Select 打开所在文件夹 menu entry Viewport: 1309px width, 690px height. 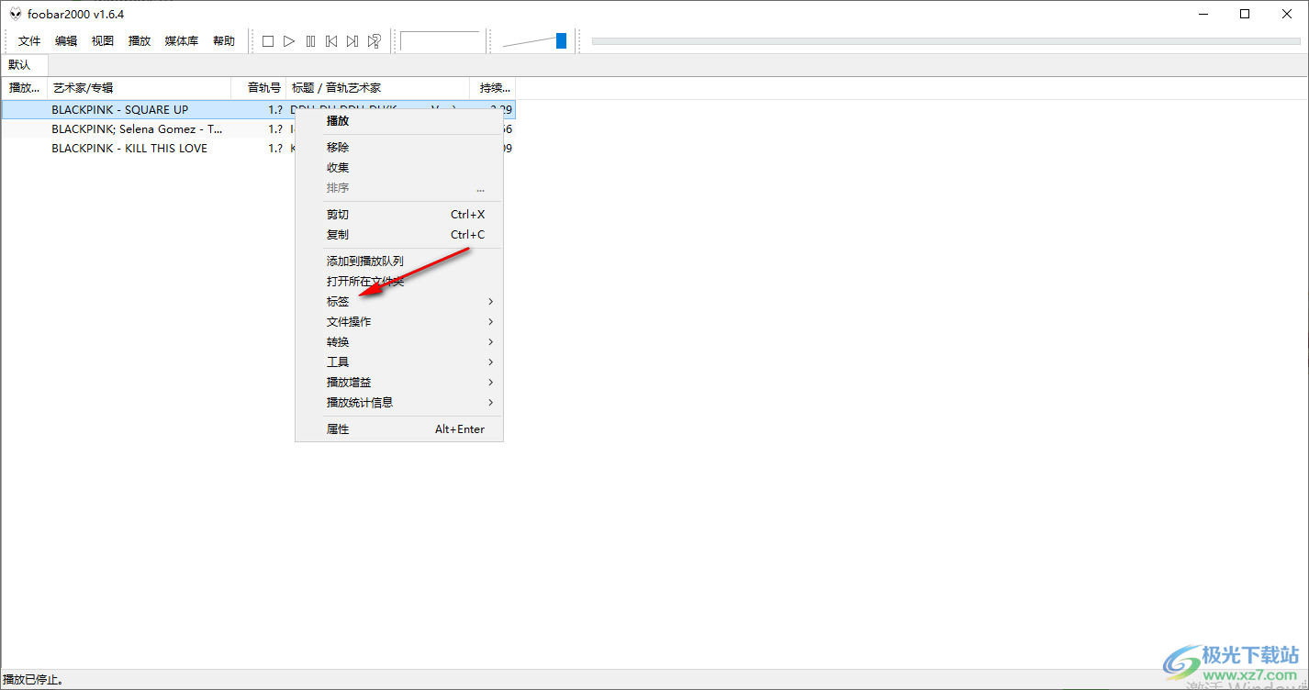coord(399,281)
